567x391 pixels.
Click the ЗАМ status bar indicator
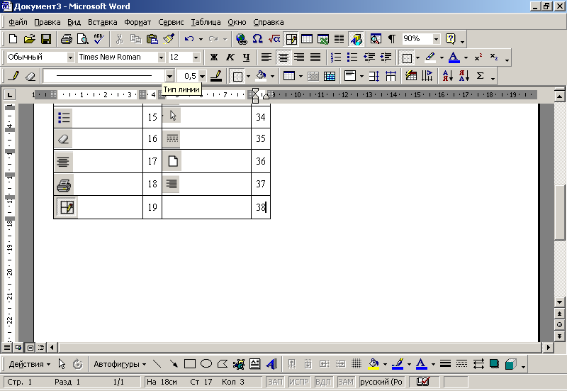click(346, 382)
